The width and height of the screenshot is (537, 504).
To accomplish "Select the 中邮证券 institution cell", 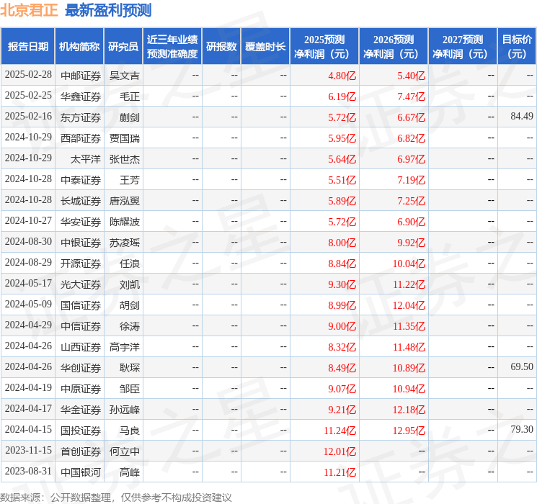I will (x=81, y=76).
